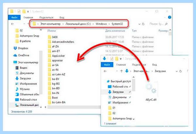Open the Файл tab in System32 window

[x=14, y=17]
